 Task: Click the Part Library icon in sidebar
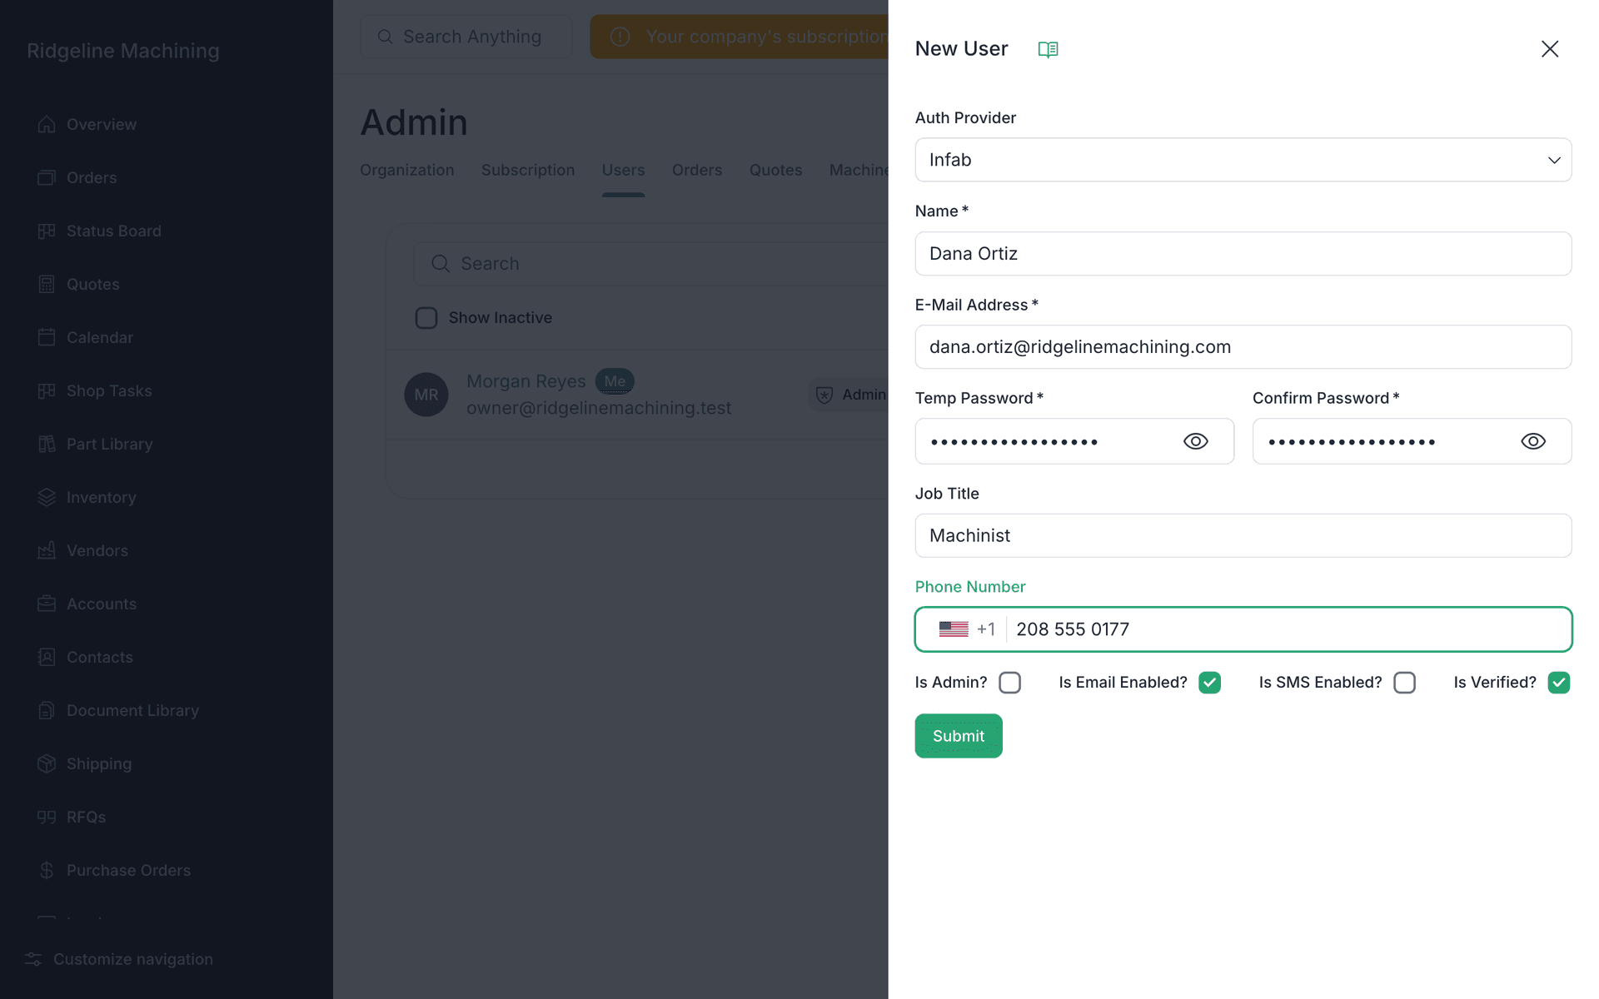click(47, 444)
